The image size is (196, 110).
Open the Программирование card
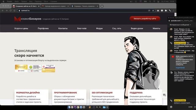[x=69, y=97]
